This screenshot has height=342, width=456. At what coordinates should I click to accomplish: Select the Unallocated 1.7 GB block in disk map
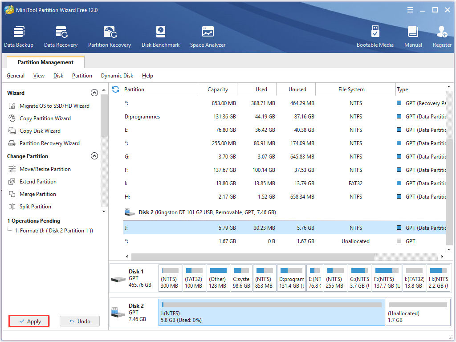(418, 313)
